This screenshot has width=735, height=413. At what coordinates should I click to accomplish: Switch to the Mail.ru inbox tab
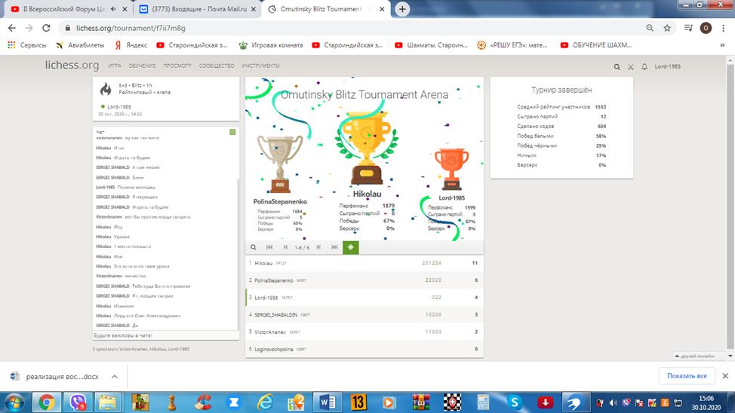click(198, 9)
